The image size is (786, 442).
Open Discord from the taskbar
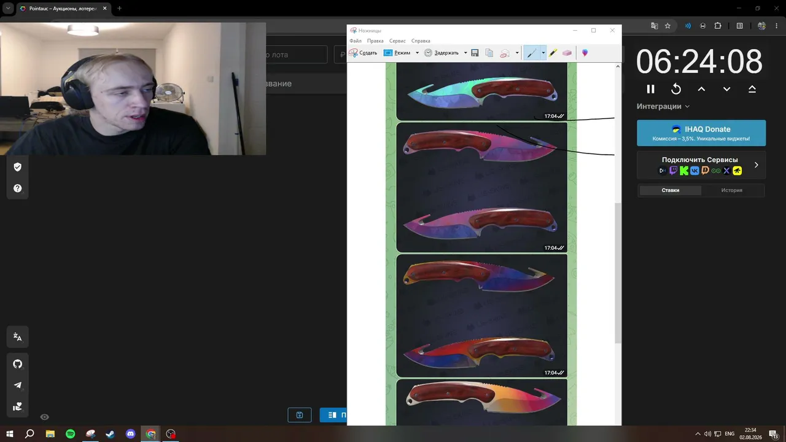point(130,434)
